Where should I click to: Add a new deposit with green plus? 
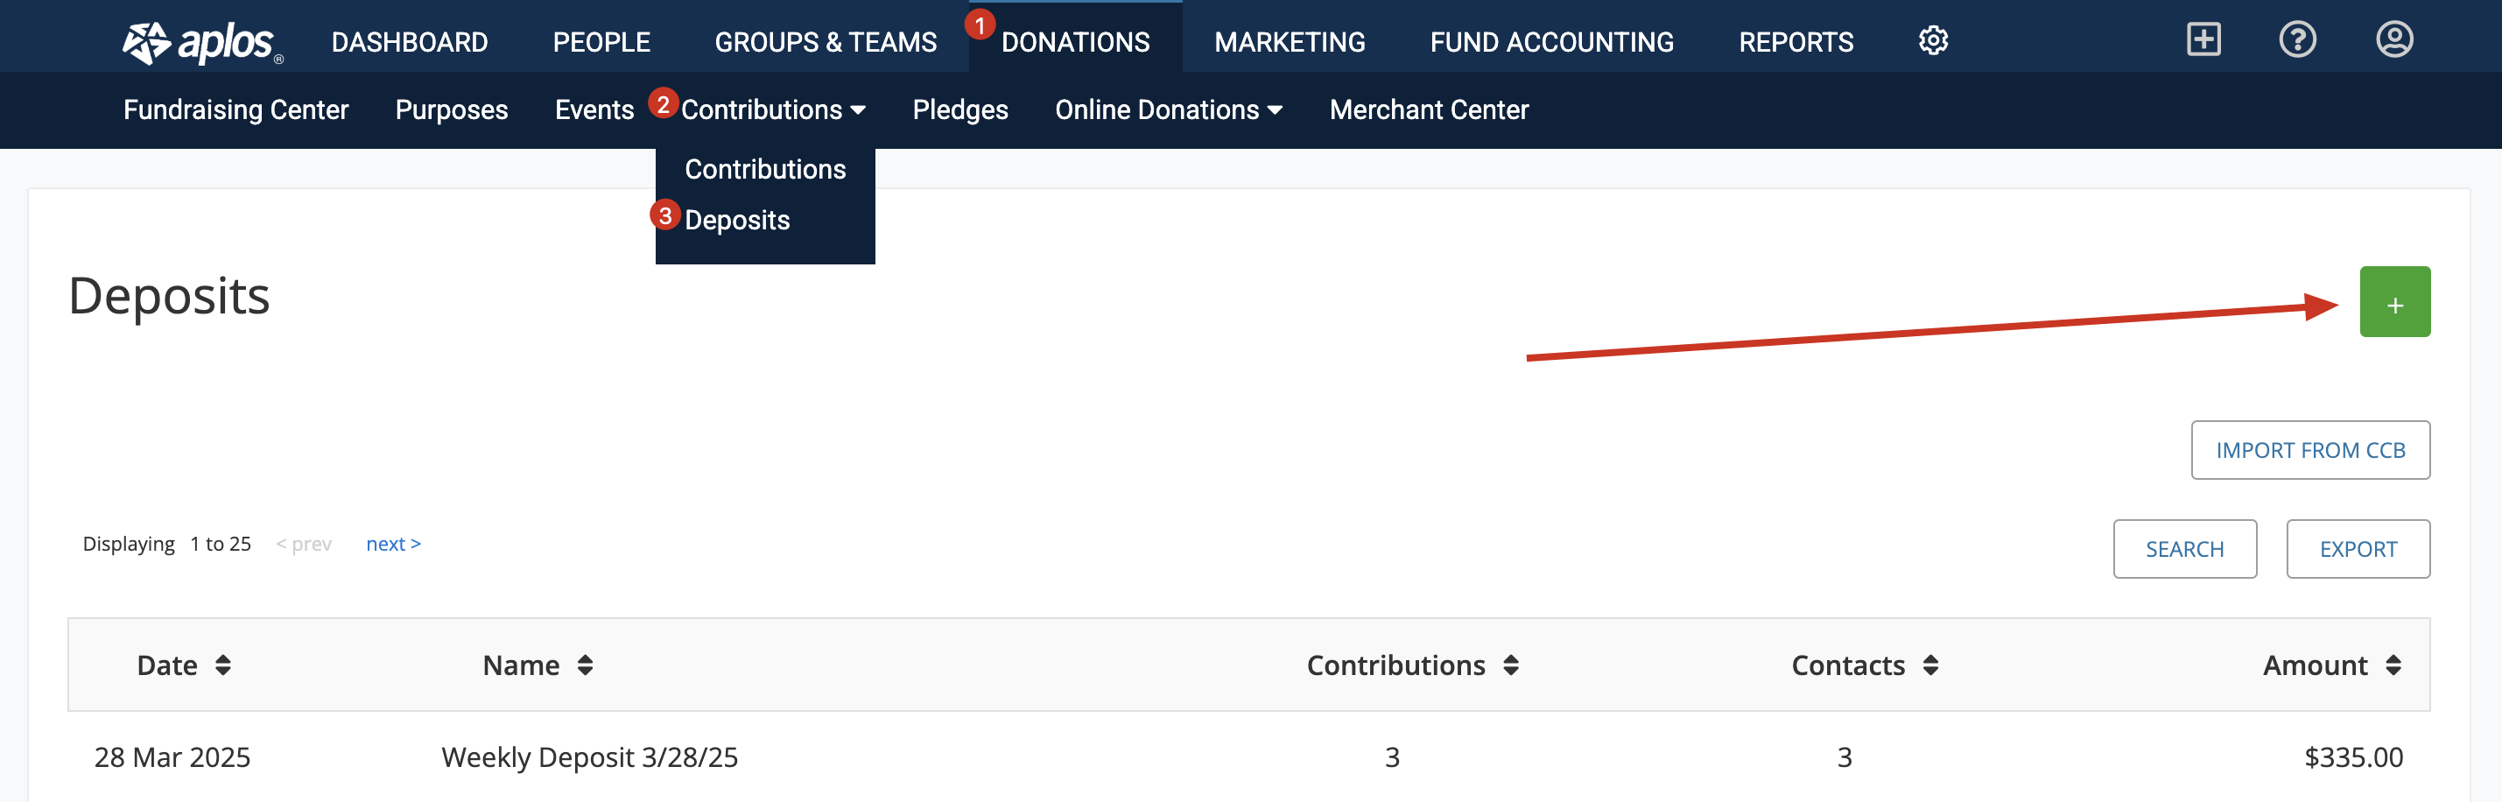2394,302
